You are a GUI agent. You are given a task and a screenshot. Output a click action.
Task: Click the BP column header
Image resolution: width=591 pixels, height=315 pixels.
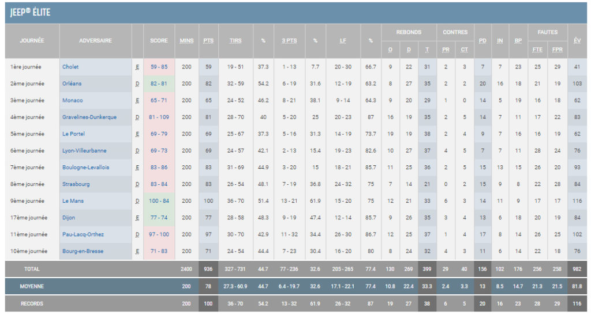518,40
